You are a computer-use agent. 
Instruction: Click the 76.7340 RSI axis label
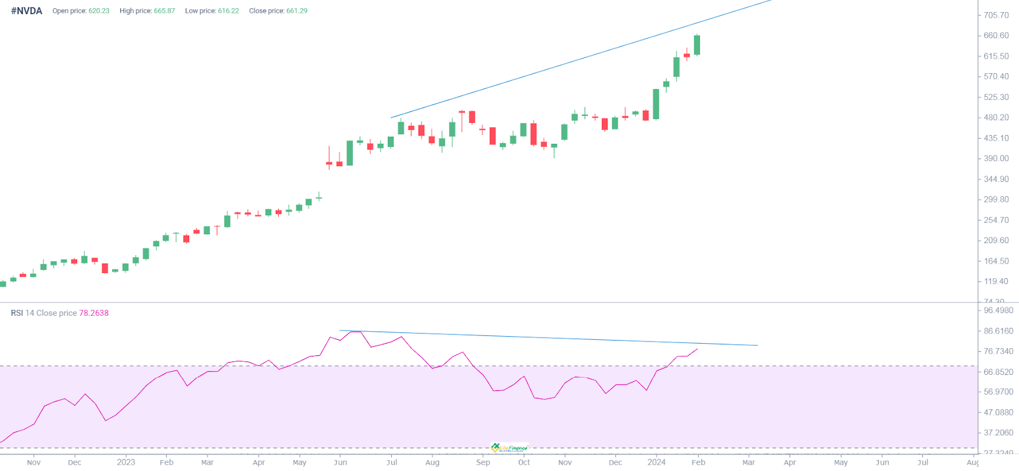click(998, 351)
